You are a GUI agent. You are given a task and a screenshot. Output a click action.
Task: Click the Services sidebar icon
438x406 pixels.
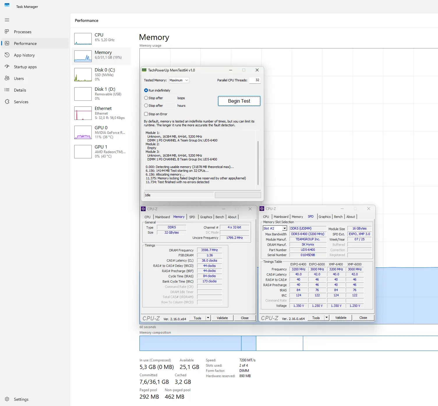tap(7, 101)
